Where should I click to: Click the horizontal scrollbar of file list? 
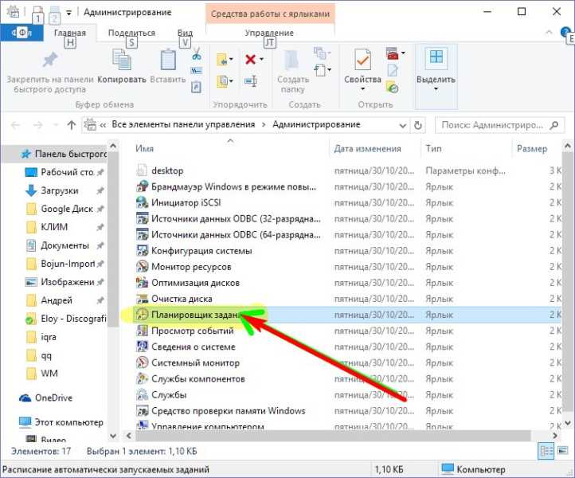coord(333,436)
